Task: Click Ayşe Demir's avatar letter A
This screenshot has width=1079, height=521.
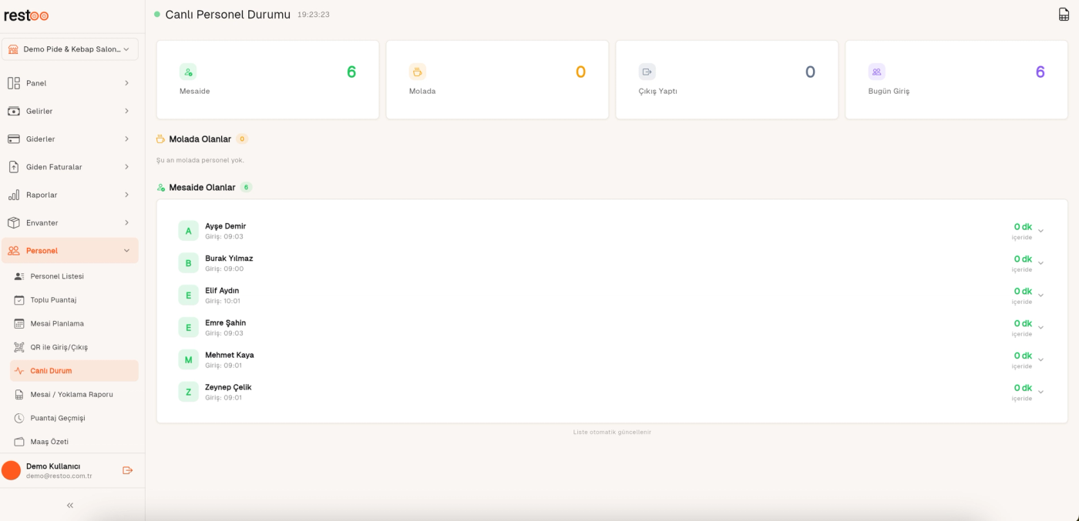Action: [x=188, y=231]
